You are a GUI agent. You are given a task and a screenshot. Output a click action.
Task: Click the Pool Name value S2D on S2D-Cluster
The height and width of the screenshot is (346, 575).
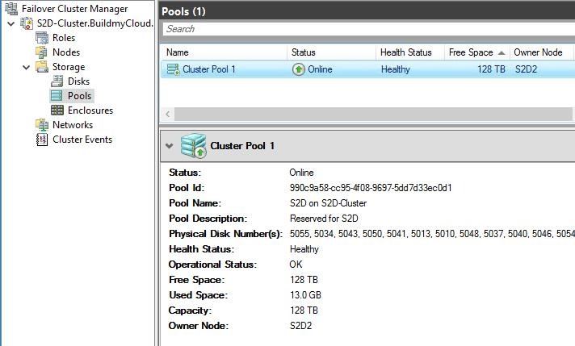328,203
